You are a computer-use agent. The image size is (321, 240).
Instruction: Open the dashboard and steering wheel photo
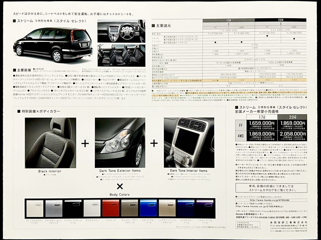[121, 31]
